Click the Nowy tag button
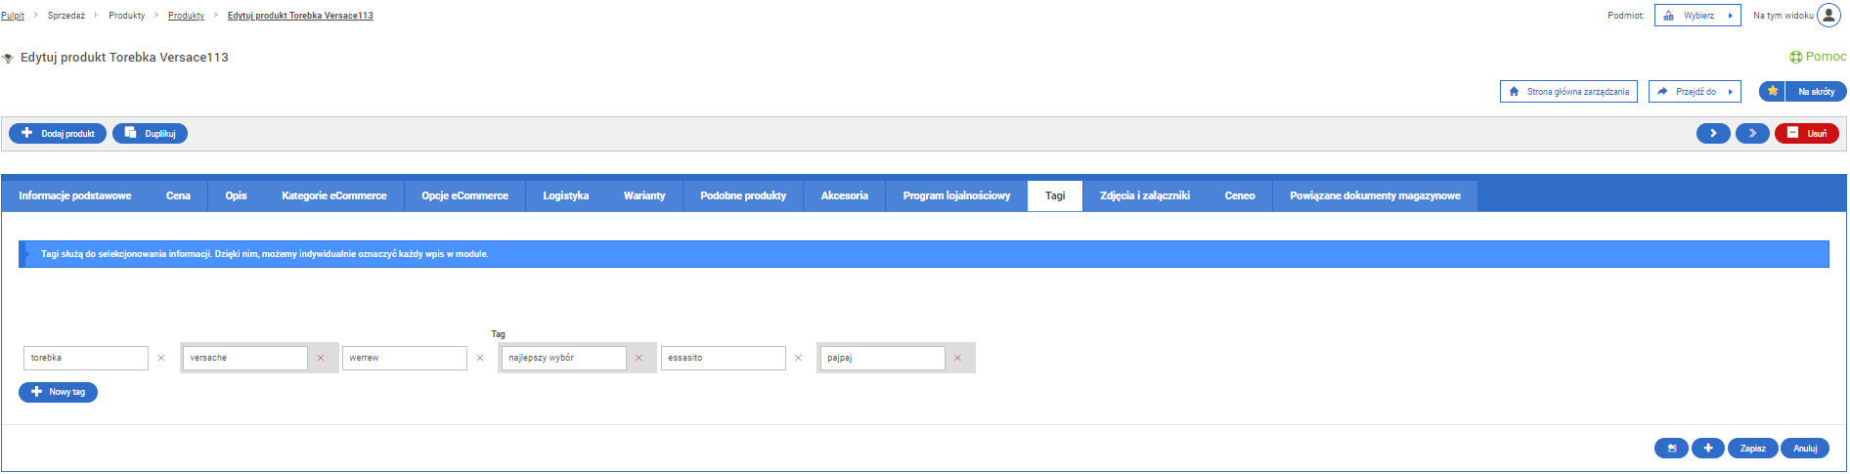Screen dimensions: 1850x474 (x=58, y=393)
